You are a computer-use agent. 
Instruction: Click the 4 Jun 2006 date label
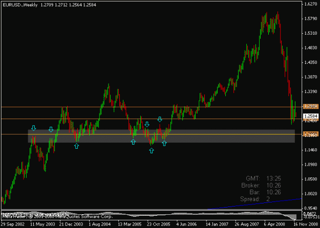tap(186, 224)
